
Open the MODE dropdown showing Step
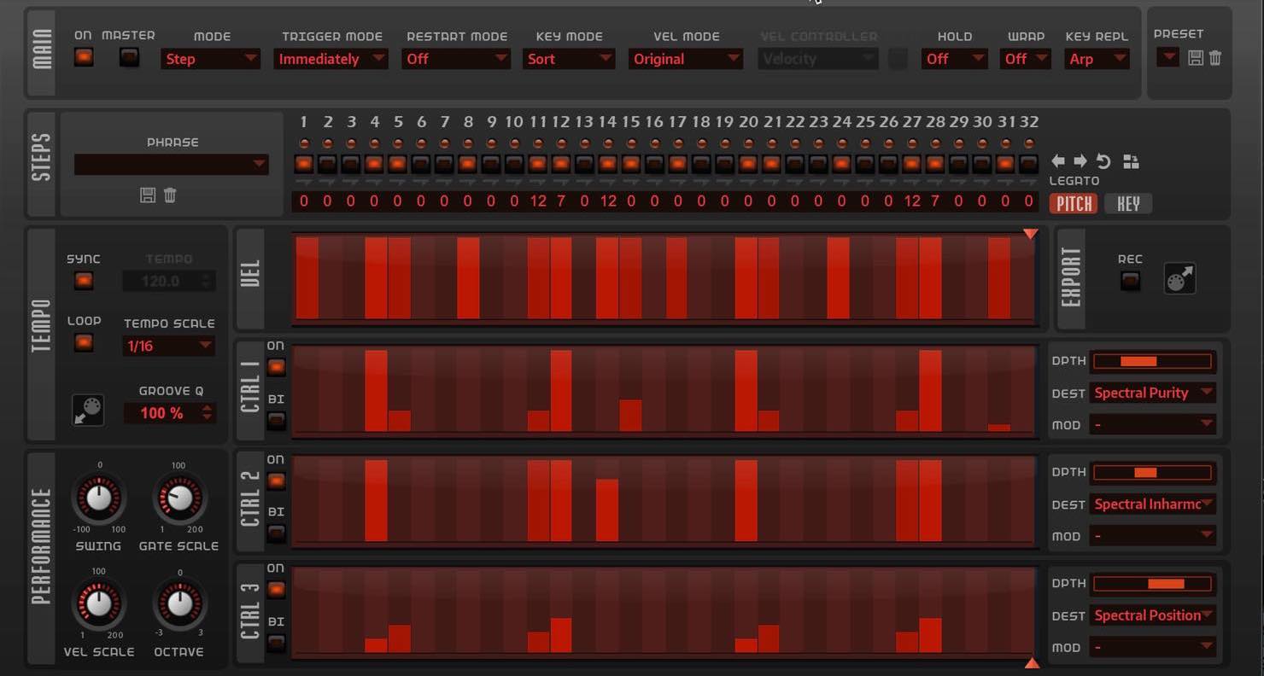click(x=210, y=59)
